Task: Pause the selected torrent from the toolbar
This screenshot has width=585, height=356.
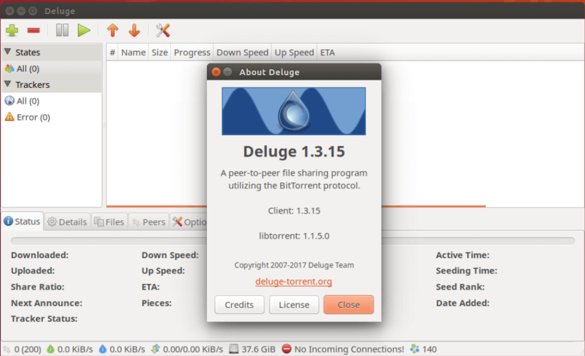Action: [62, 30]
